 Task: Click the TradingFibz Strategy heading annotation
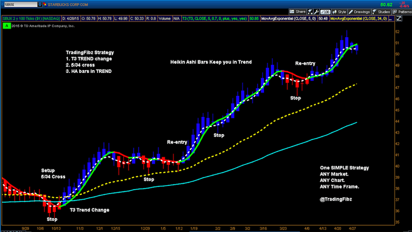(90, 53)
